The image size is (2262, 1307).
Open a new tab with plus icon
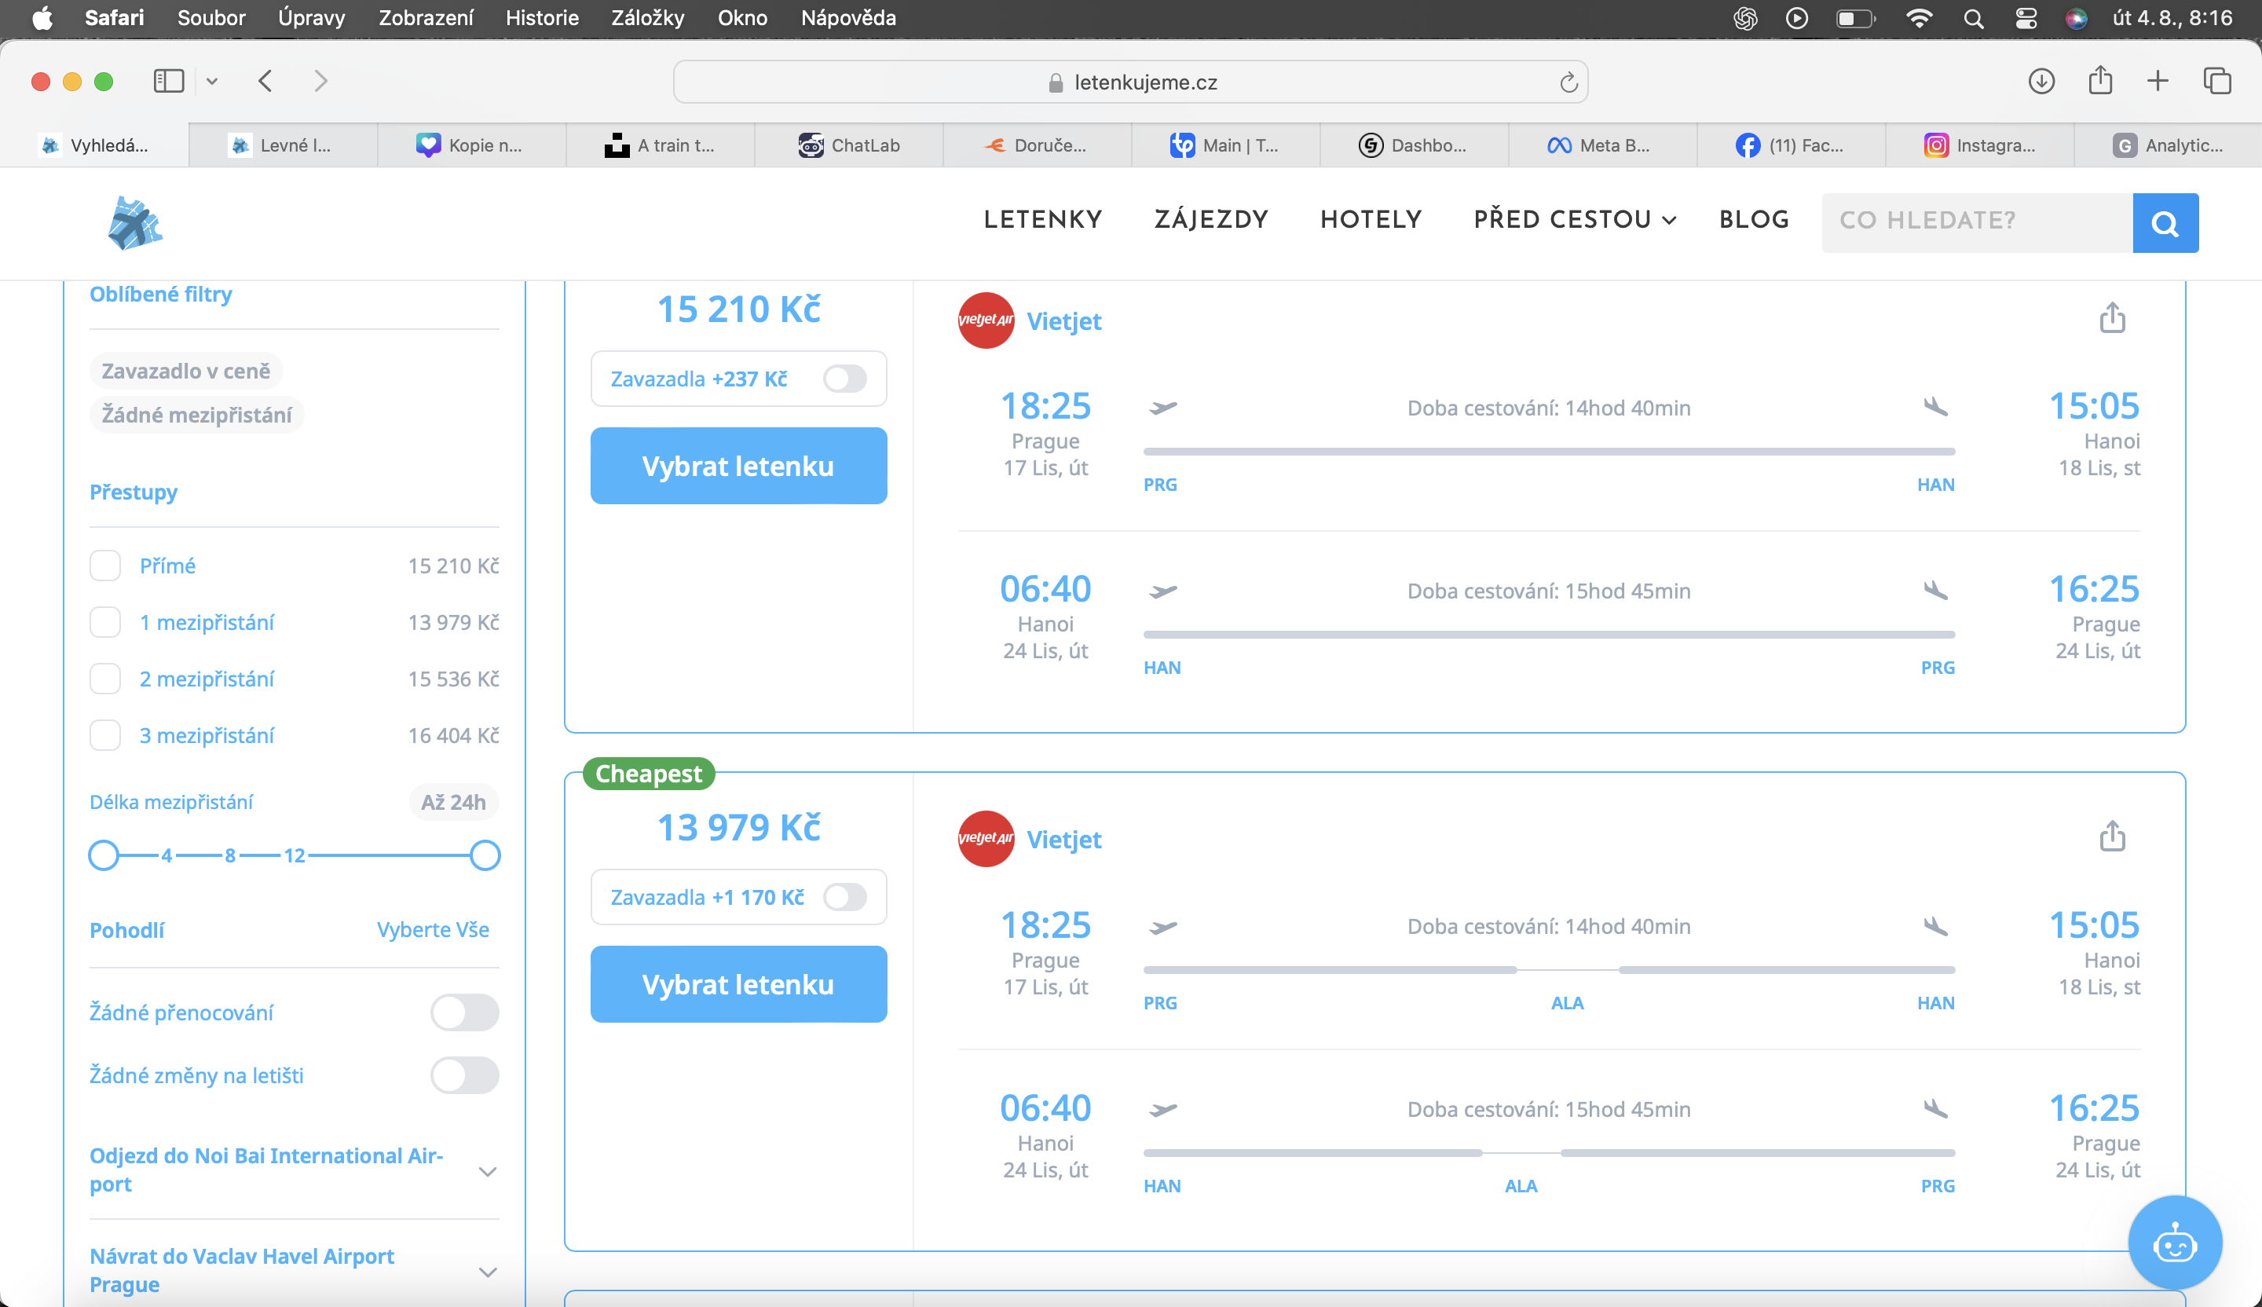pos(2158,82)
